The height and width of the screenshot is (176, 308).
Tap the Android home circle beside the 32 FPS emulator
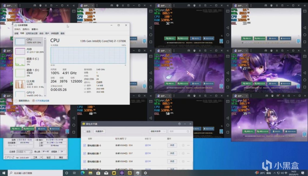228,35
